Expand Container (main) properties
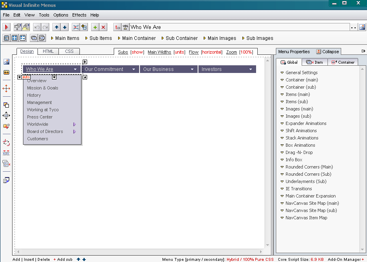The height and width of the screenshot is (262, 367). (299, 80)
